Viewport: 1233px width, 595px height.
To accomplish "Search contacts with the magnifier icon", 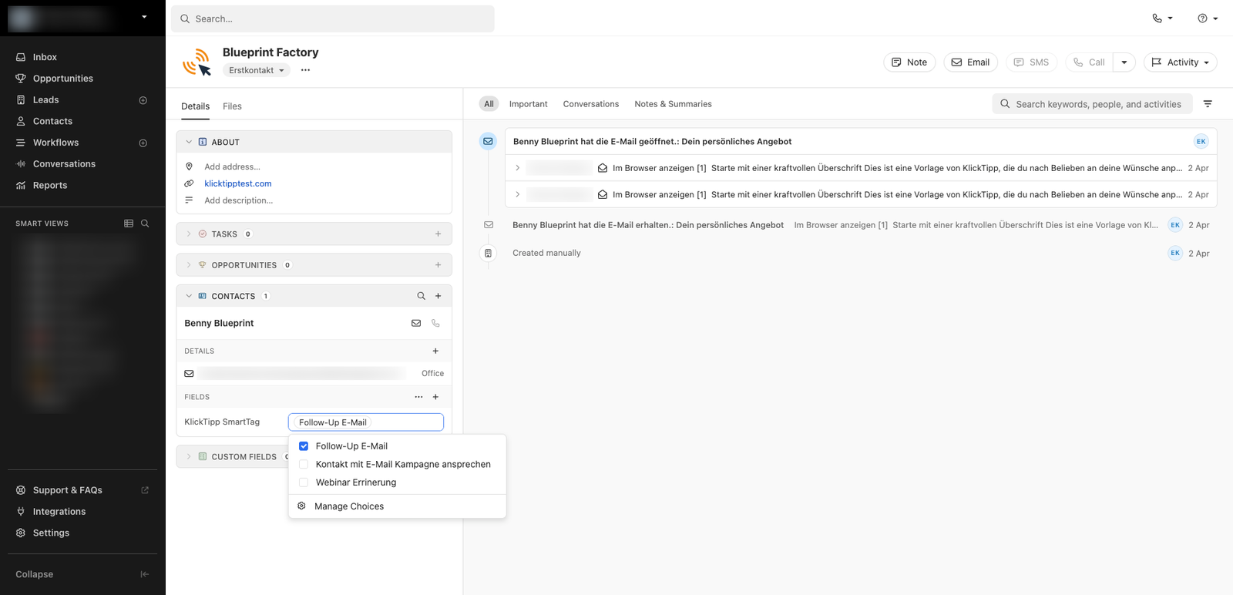I will [421, 296].
